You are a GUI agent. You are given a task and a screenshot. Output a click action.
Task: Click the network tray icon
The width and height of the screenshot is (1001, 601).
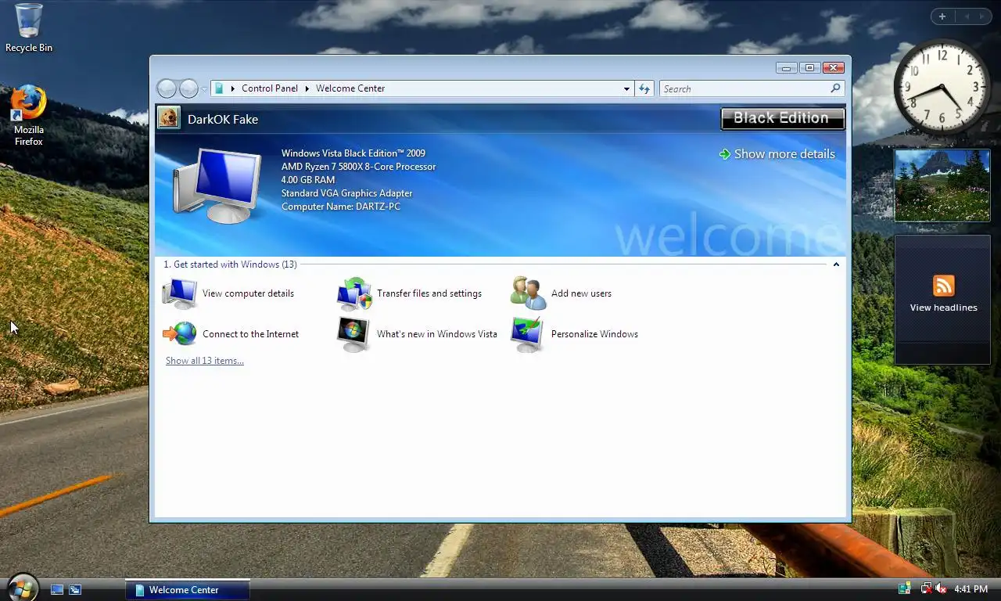coord(926,588)
